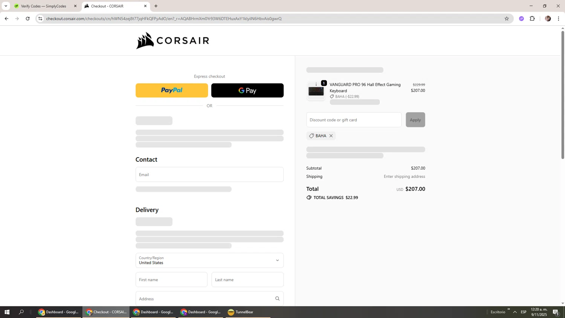Close the Verify Codes tab
565x318 pixels.
point(75,6)
